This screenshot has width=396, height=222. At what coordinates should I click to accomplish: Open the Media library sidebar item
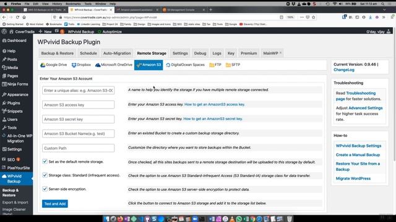[x=10, y=67]
